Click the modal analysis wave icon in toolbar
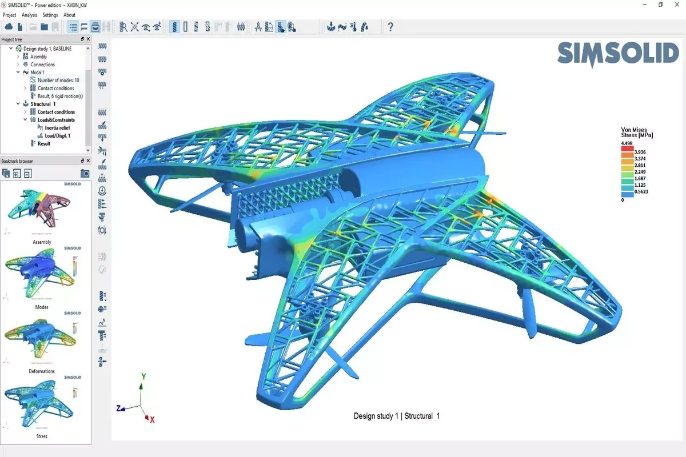 (342, 26)
